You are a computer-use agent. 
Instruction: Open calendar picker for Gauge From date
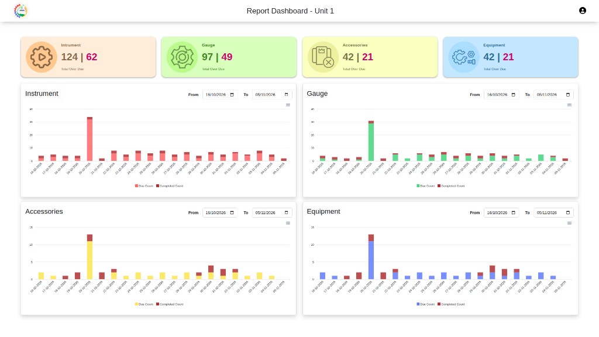tap(514, 95)
